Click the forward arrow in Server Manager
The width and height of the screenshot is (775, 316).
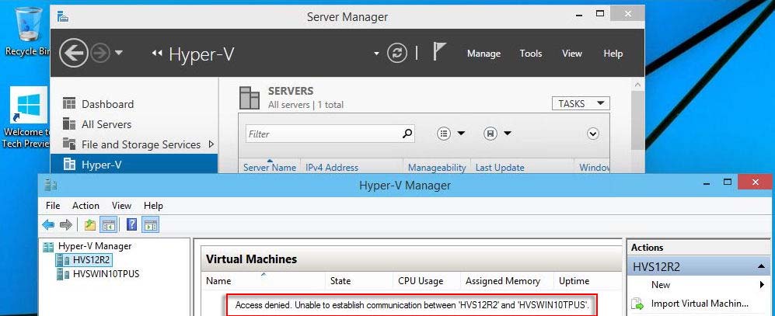[100, 53]
